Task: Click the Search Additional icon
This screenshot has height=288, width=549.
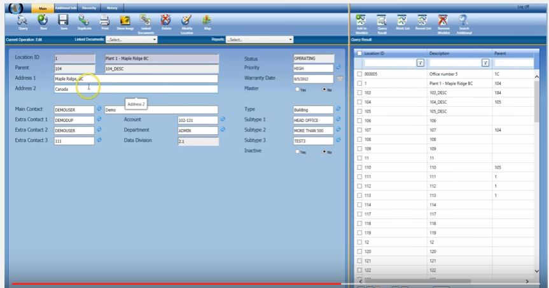Action: pos(464,24)
